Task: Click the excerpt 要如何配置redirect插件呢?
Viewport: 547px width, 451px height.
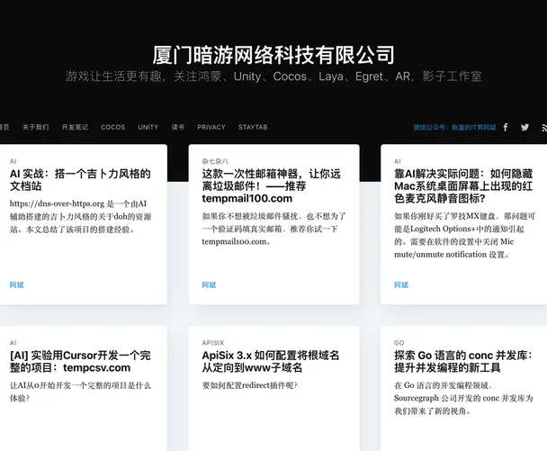Action: point(250,385)
